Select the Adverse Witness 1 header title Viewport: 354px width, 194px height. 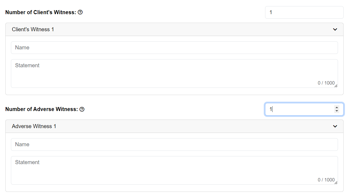[34, 126]
